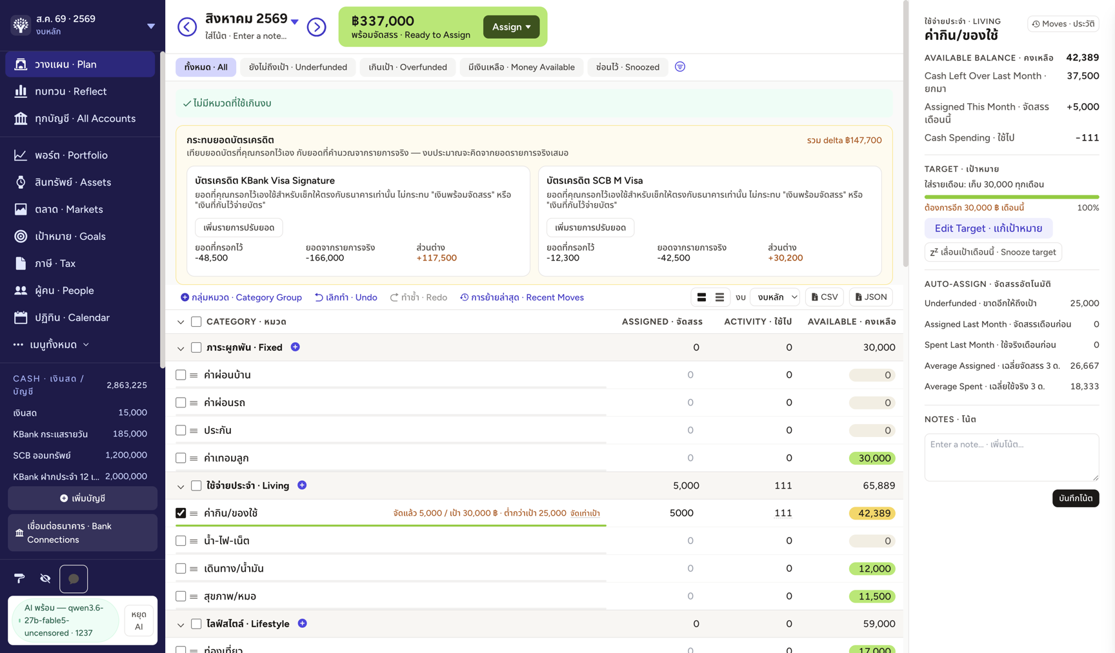Screen dimensions: 1115x653
Task: Open People icon in sidebar
Action: tap(21, 291)
